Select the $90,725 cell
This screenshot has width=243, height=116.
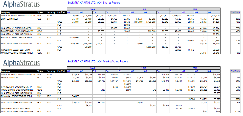point(99,102)
